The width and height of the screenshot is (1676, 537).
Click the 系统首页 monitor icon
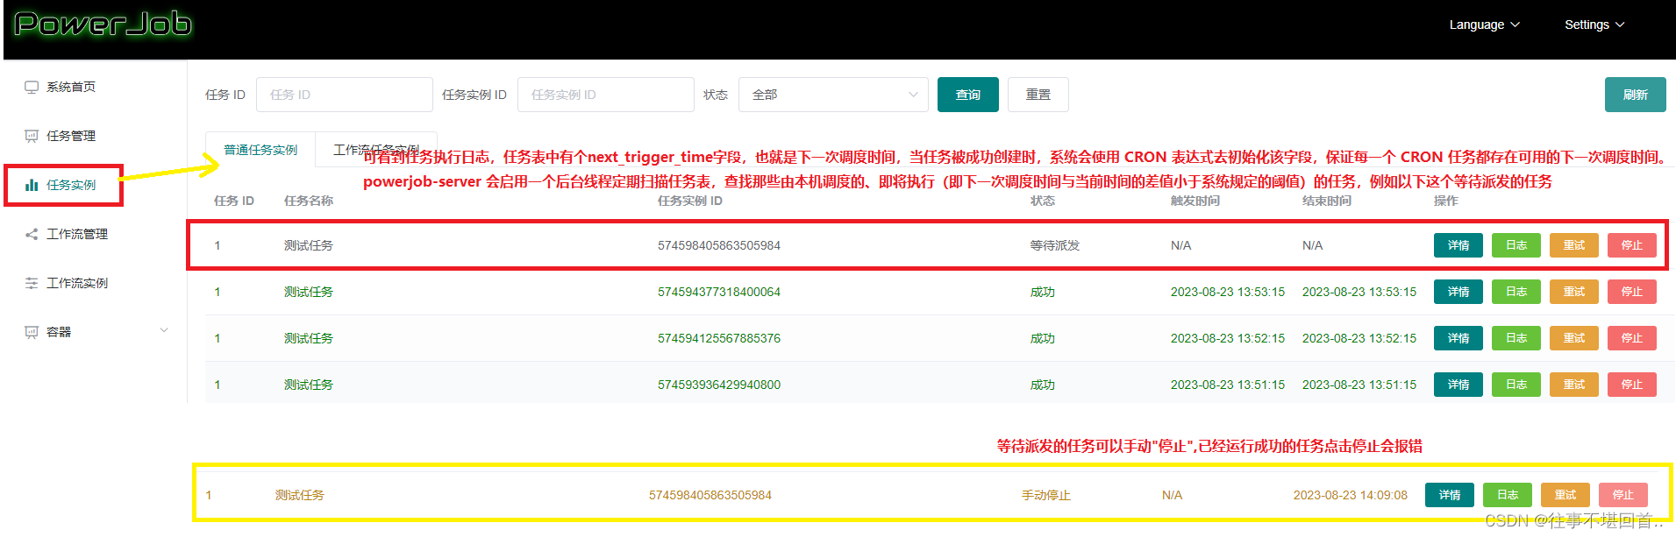pos(32,87)
